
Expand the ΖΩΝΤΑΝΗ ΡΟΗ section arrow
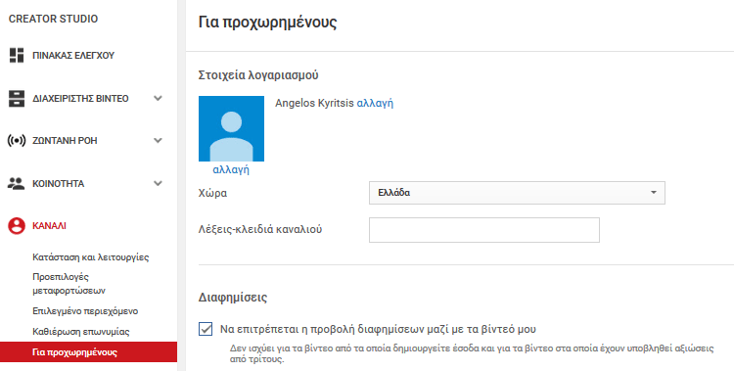click(159, 141)
